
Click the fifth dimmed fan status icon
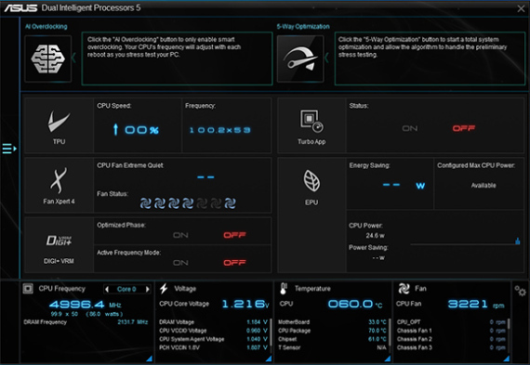tap(202, 203)
